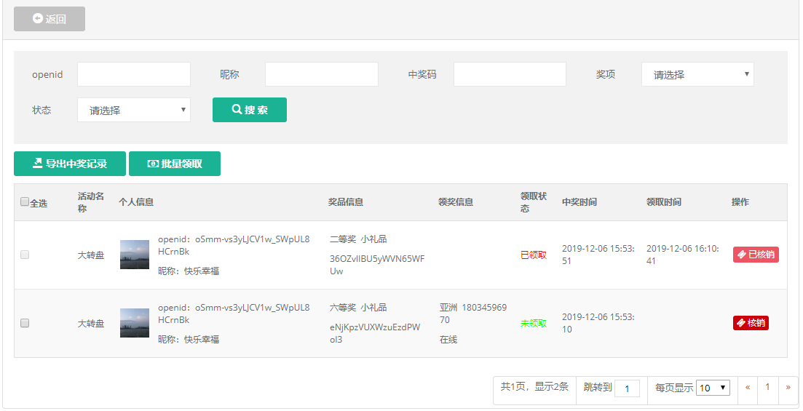Click the 奖品信息 column header
Viewport: 803px width, 411px height.
tap(346, 202)
